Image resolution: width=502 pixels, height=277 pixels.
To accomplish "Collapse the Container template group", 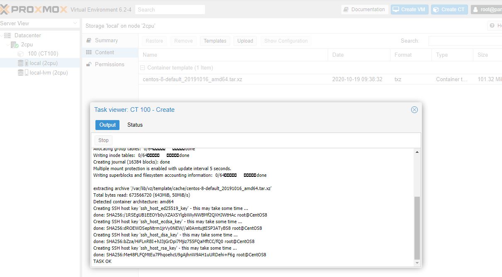I will 142,68.
